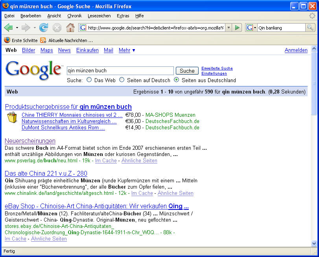Image resolution: width=319 pixels, height=257 pixels.
Task: Switch to the 'News' link
Action: click(x=64, y=50)
